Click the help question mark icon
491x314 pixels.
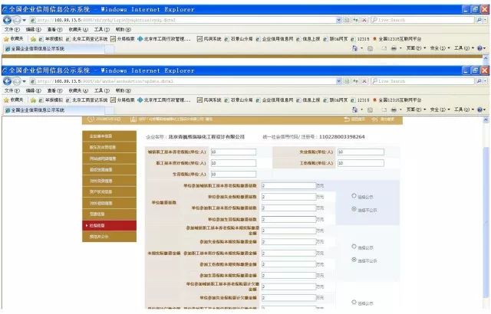479,111
